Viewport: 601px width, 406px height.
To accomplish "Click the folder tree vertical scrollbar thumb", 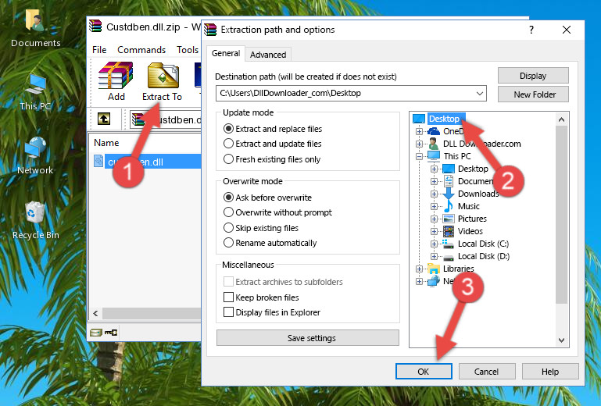I will [561, 215].
